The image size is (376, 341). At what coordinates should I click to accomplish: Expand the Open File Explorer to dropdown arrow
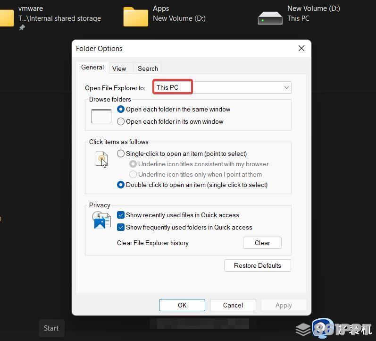point(286,87)
